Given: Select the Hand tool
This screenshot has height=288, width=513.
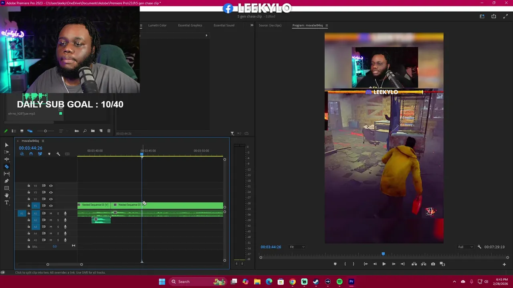Looking at the screenshot, I should pos(7,195).
